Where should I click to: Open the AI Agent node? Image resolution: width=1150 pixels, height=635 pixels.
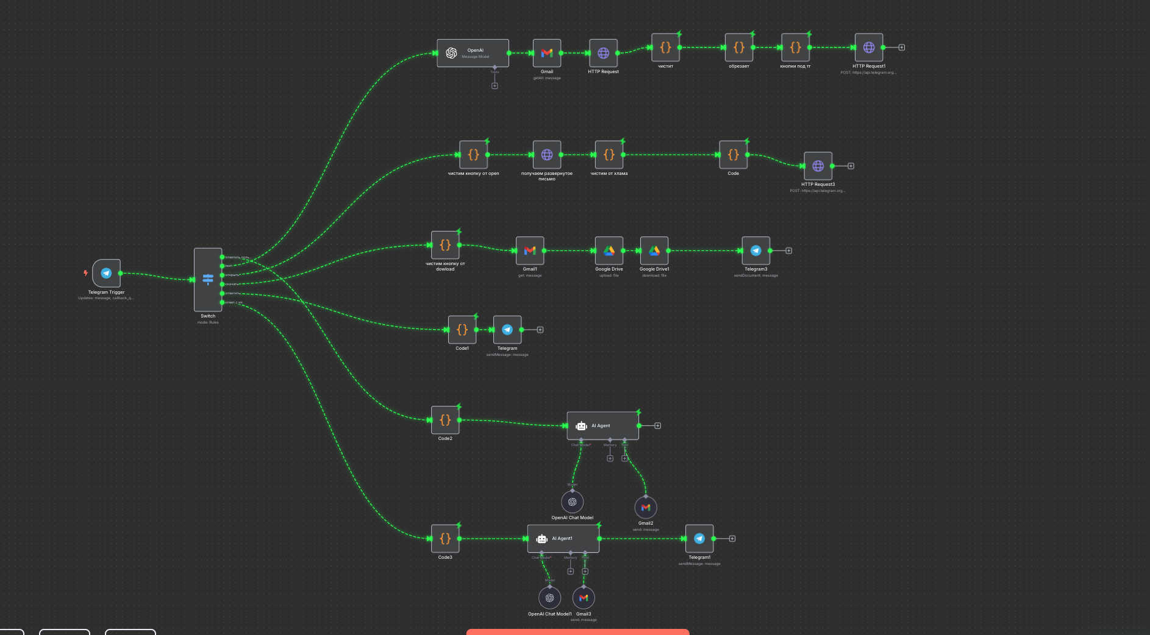coord(603,425)
